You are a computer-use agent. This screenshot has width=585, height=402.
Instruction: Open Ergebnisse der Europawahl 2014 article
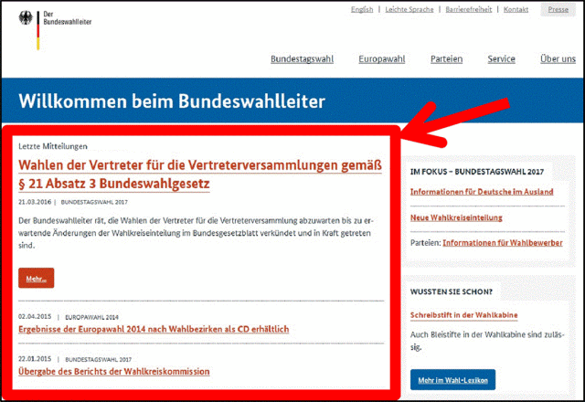pos(154,329)
